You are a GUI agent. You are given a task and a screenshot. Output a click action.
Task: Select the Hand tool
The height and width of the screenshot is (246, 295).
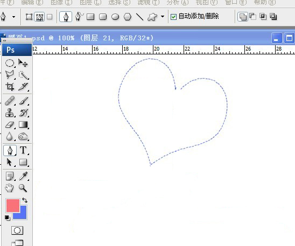coord(9,188)
